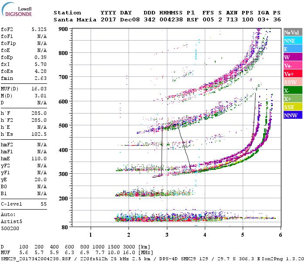Screen dimensions: 305x262
Task: Click the foEs value 4.28
Action: (41, 71)
